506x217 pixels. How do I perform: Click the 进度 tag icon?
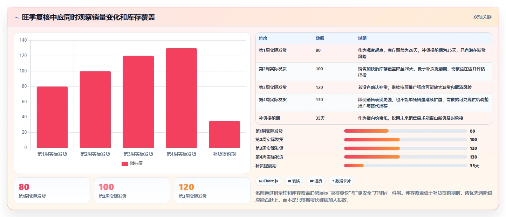click(x=312, y=181)
